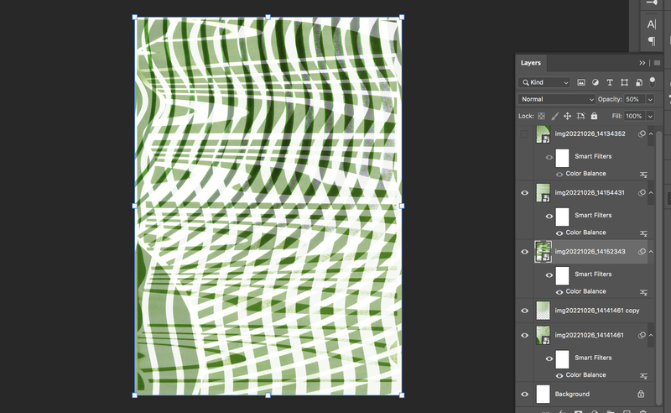Toggle Color Balance visibility under img20221026_14154431
Screen dimensions: 671x413
click(x=559, y=233)
